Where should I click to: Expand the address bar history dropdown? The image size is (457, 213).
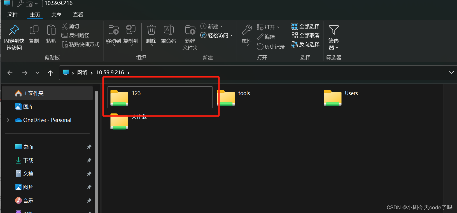pos(451,72)
